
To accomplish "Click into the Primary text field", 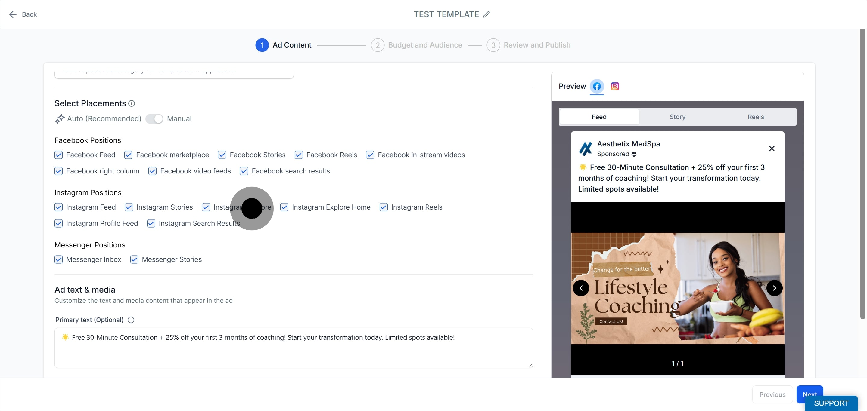I will pyautogui.click(x=294, y=348).
